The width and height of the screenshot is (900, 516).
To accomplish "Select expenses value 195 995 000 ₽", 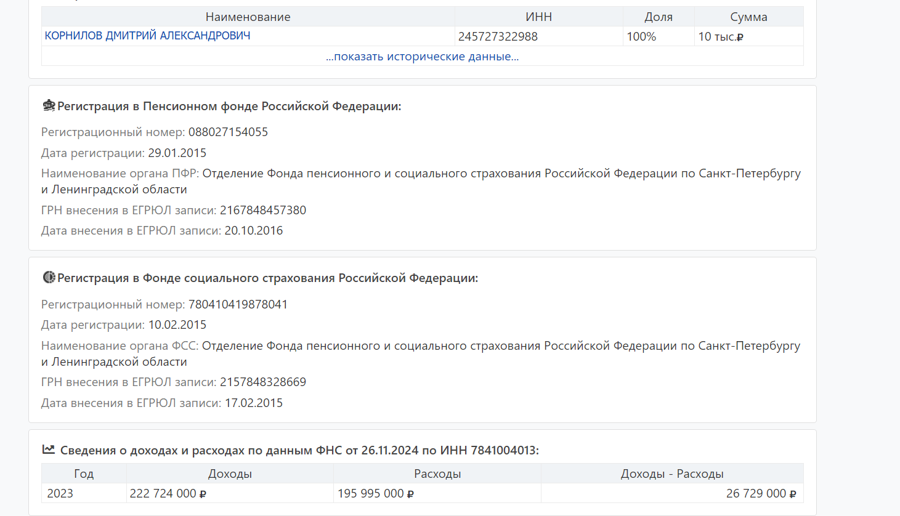I will point(375,493).
